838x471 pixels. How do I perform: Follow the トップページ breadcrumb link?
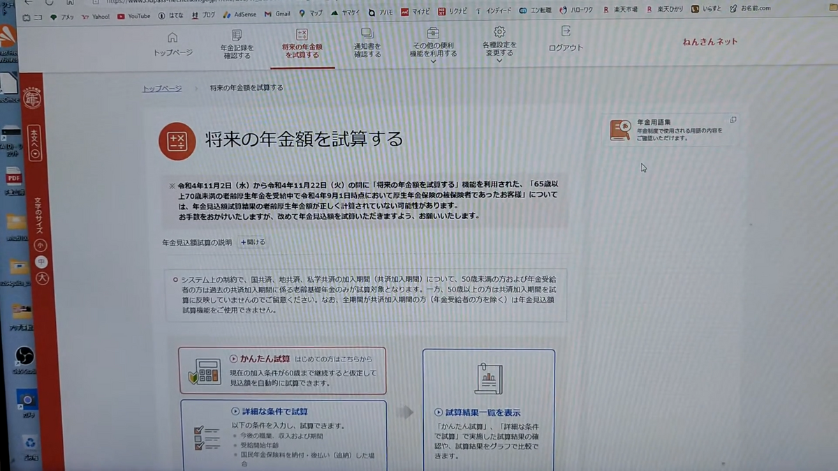[162, 89]
